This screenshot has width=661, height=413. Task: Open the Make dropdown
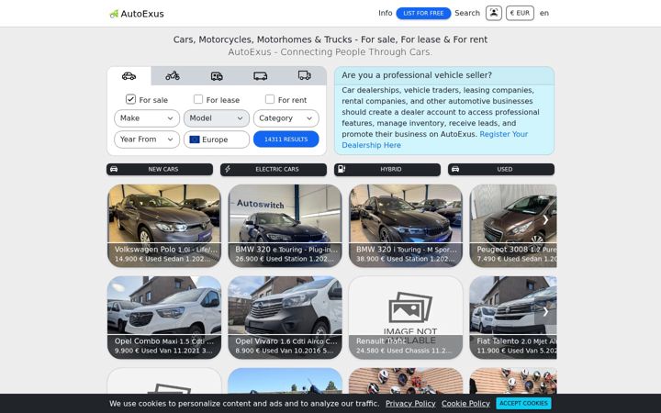click(147, 118)
